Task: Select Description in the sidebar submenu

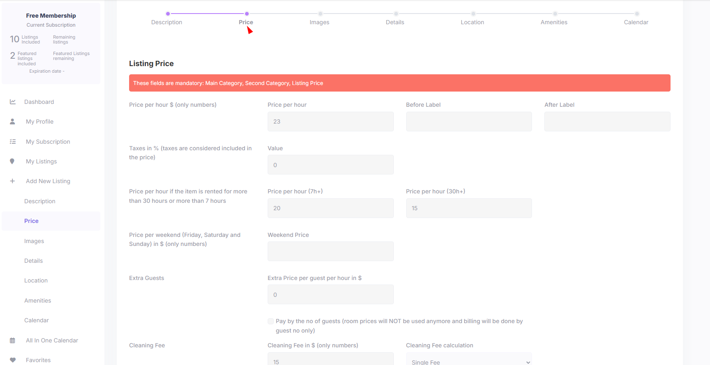Action: coord(39,201)
